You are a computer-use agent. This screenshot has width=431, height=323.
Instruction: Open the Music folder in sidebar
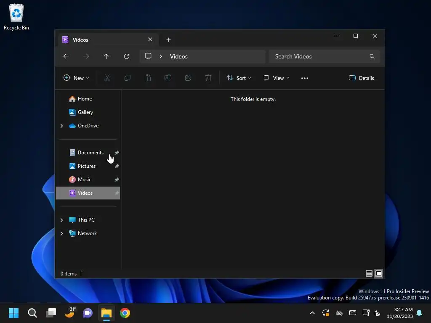(88, 180)
